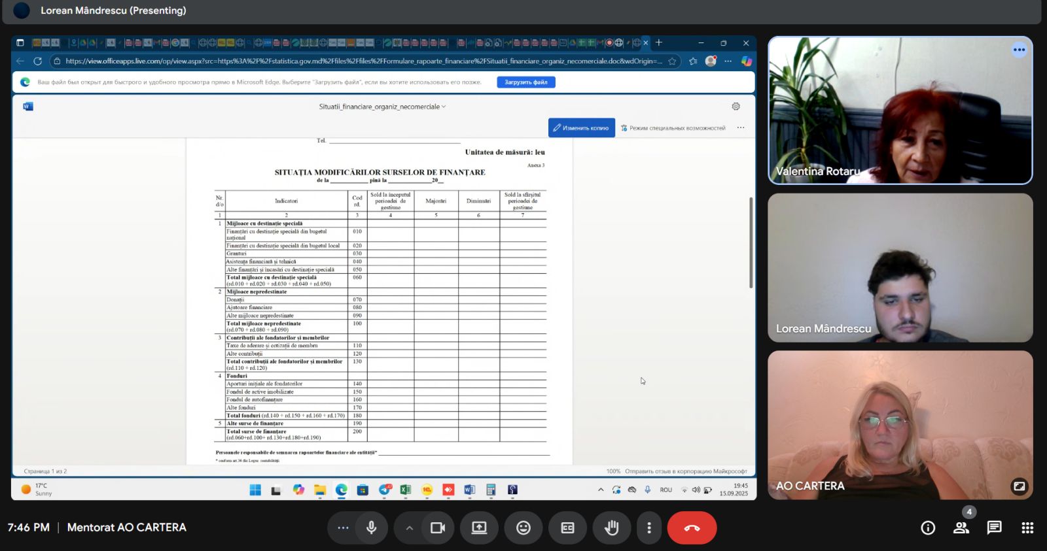
Task: Expand the call toolbar ellipsis menu
Action: coord(343,527)
